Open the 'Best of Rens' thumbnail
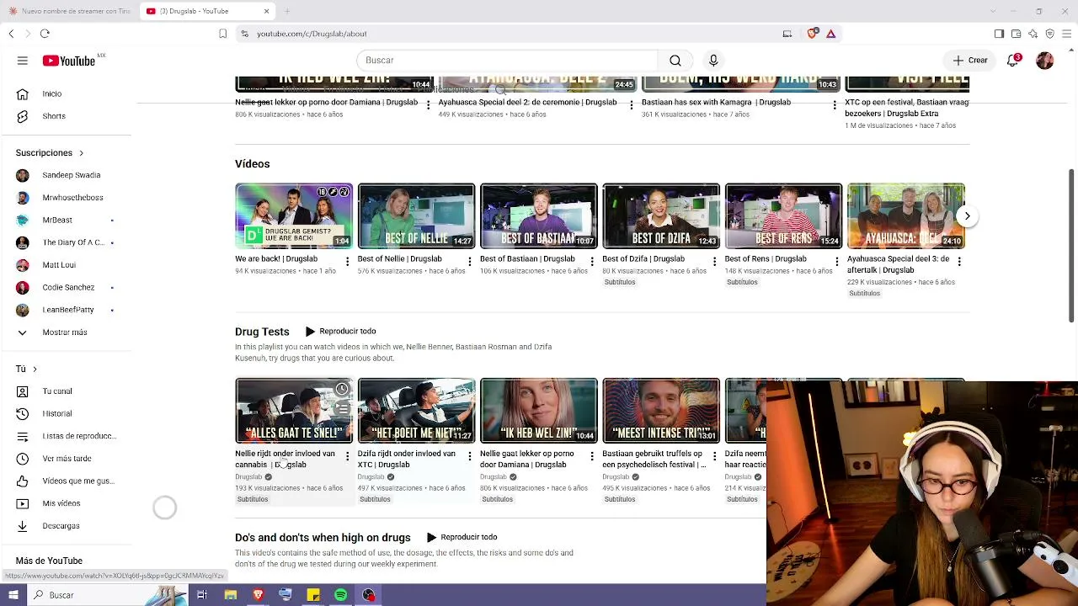1078x606 pixels. [783, 215]
